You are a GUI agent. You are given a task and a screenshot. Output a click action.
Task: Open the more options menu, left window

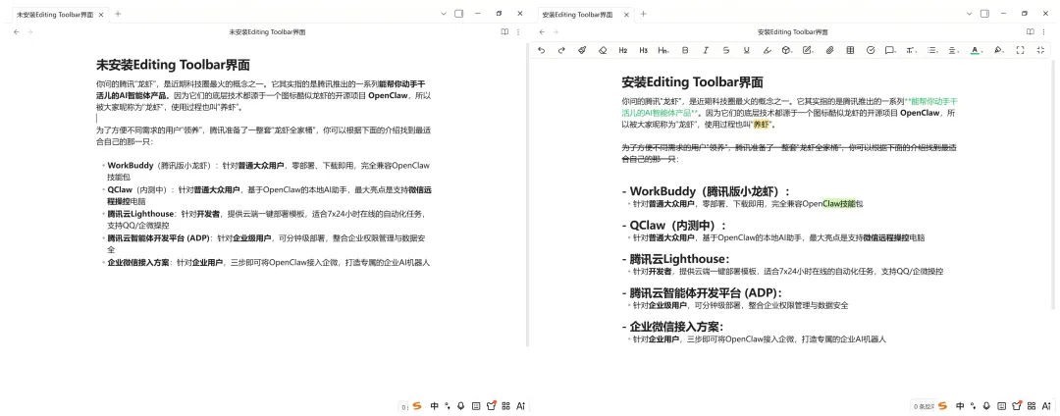tap(518, 31)
